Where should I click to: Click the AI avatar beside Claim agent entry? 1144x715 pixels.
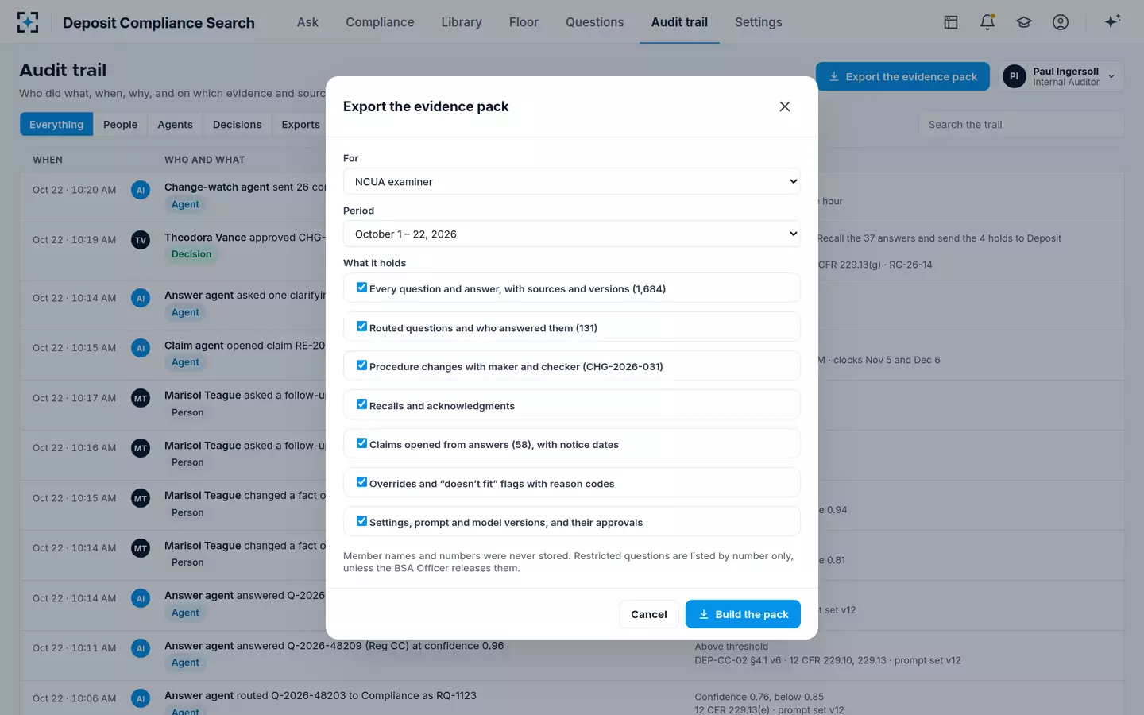[x=141, y=348]
